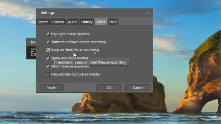Click the Other tab
Viewport: 221px width, 124px height.
pyautogui.click(x=101, y=22)
